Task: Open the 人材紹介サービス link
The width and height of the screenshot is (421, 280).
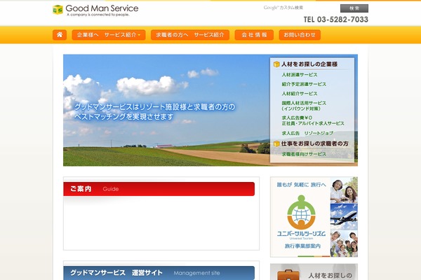Action: click(300, 94)
